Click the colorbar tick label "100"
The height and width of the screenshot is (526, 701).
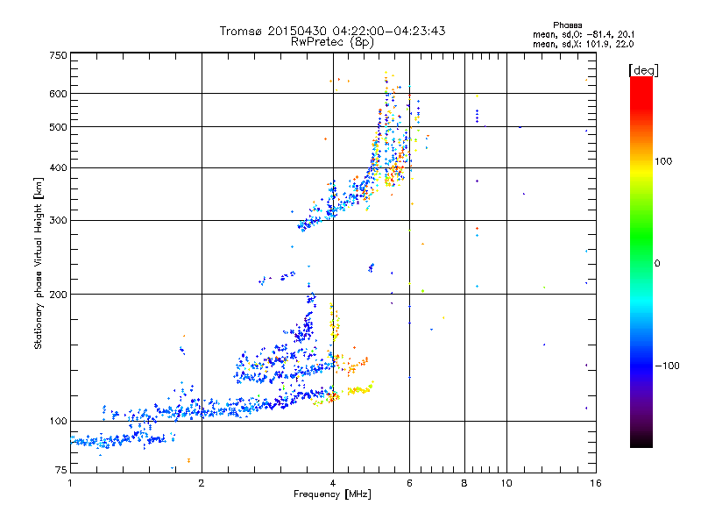point(663,161)
